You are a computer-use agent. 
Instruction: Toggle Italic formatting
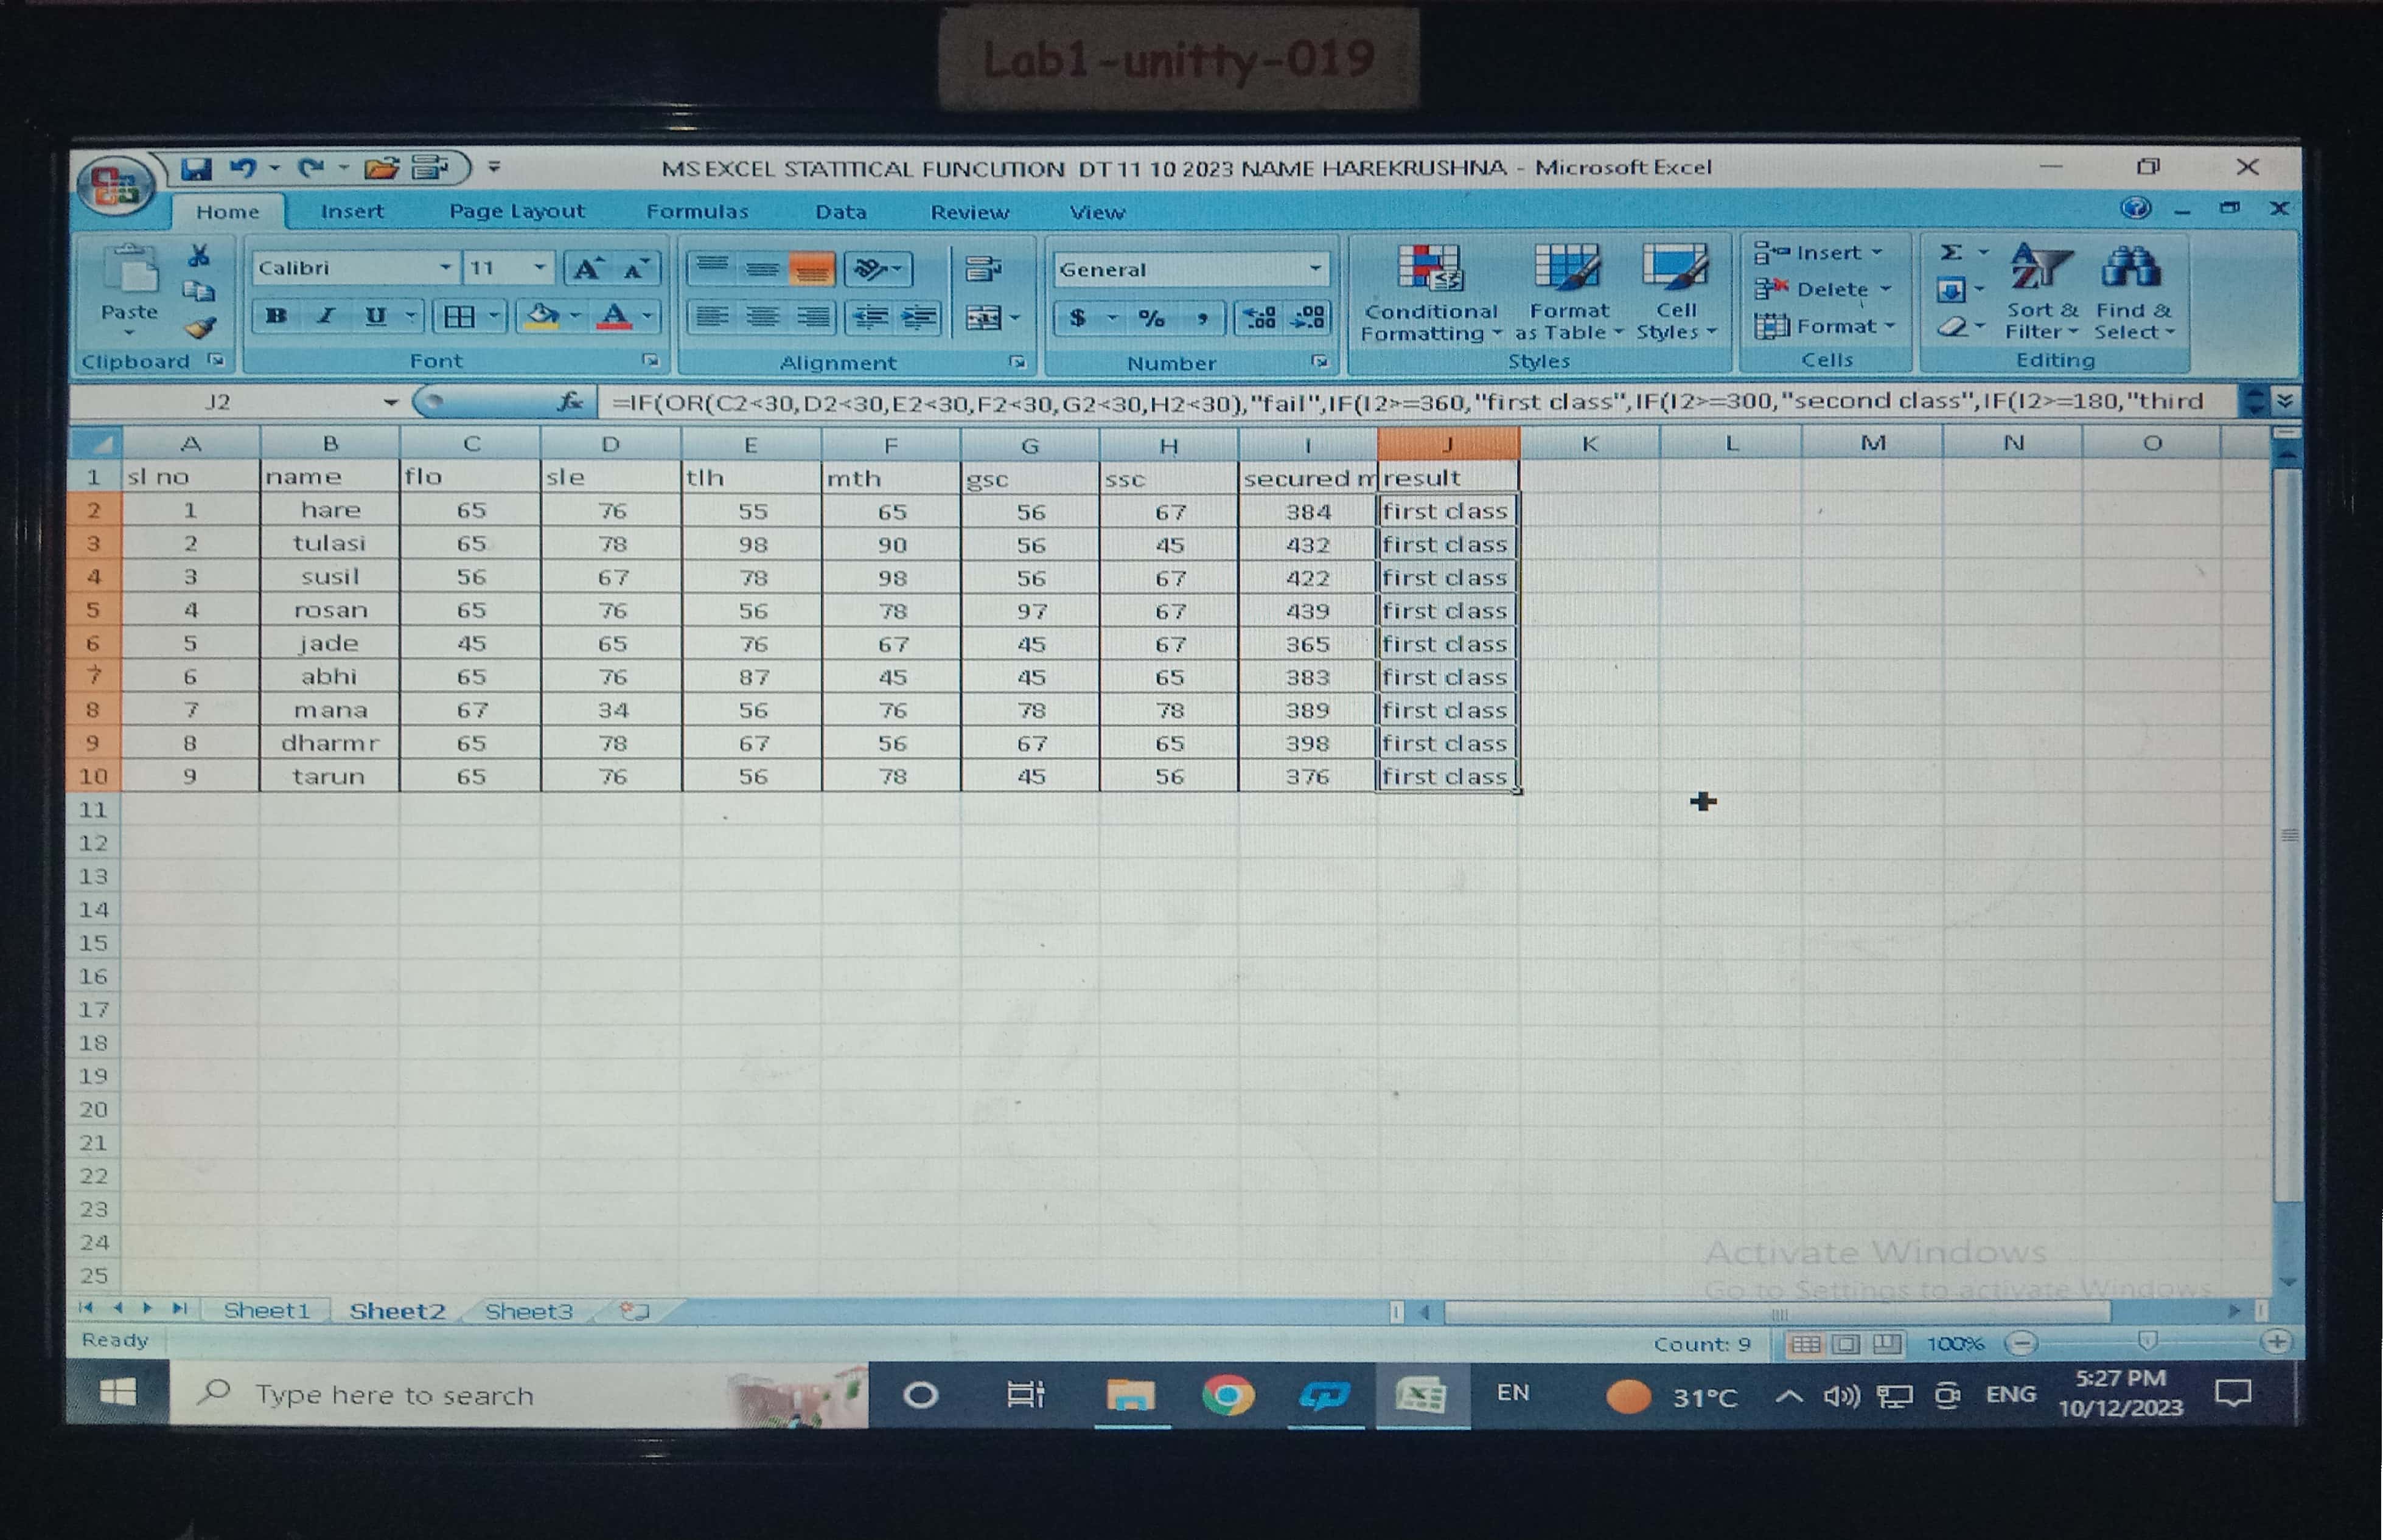(325, 316)
